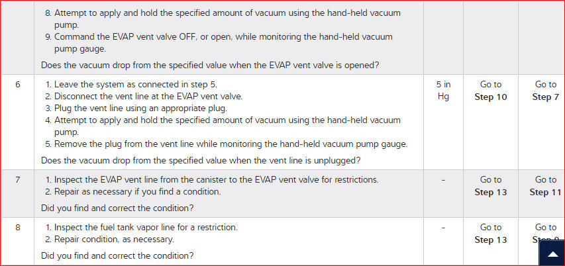Click the "Plug the vent line" instruction
Image resolution: width=565 pixels, height=266 pixels.
click(140, 109)
